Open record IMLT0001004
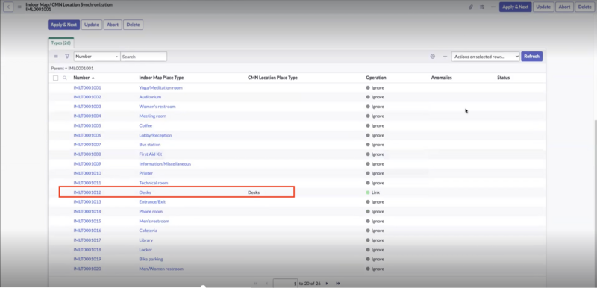The width and height of the screenshot is (597, 288). 87,116
